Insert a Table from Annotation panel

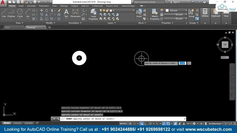(83, 19)
